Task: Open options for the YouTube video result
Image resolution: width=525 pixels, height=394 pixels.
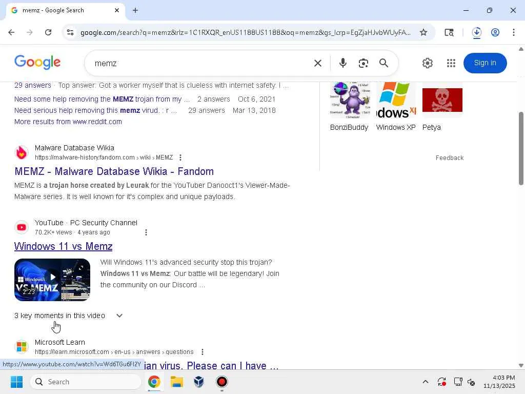Action: (146, 232)
